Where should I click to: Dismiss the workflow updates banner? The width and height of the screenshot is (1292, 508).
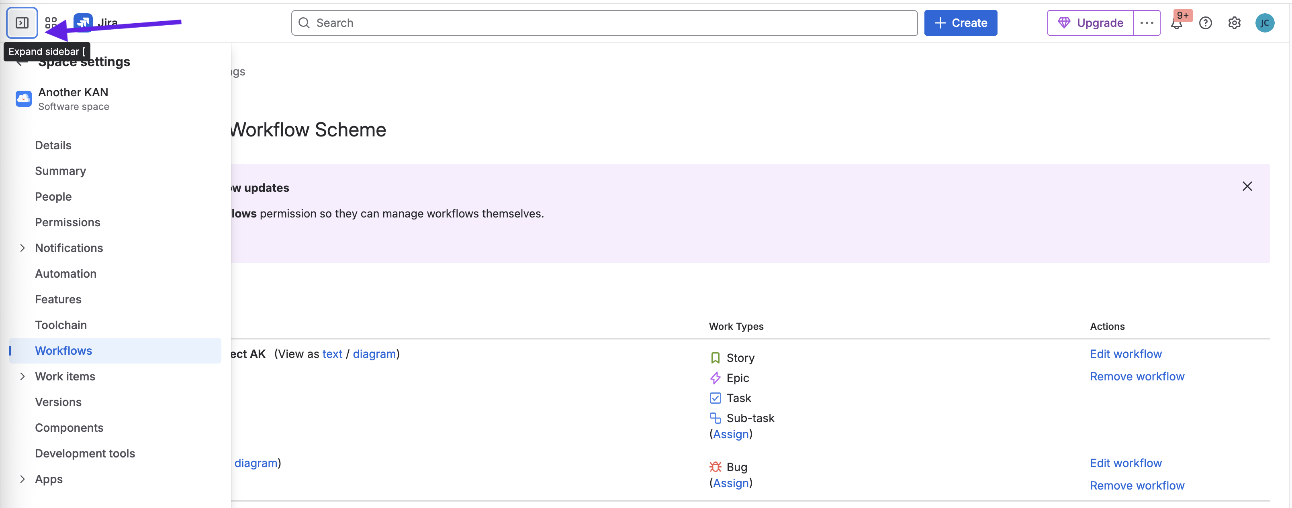point(1247,186)
